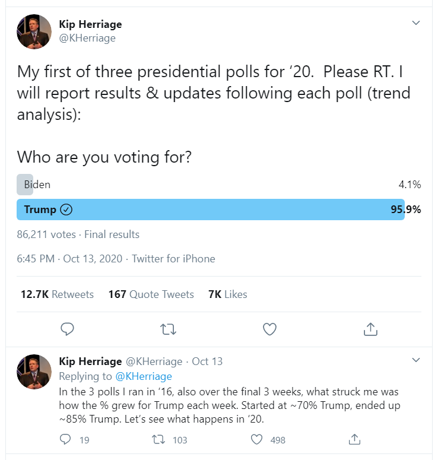Screen dimensions: 438x460
Task: Like the main poll tweet
Action: (x=269, y=328)
